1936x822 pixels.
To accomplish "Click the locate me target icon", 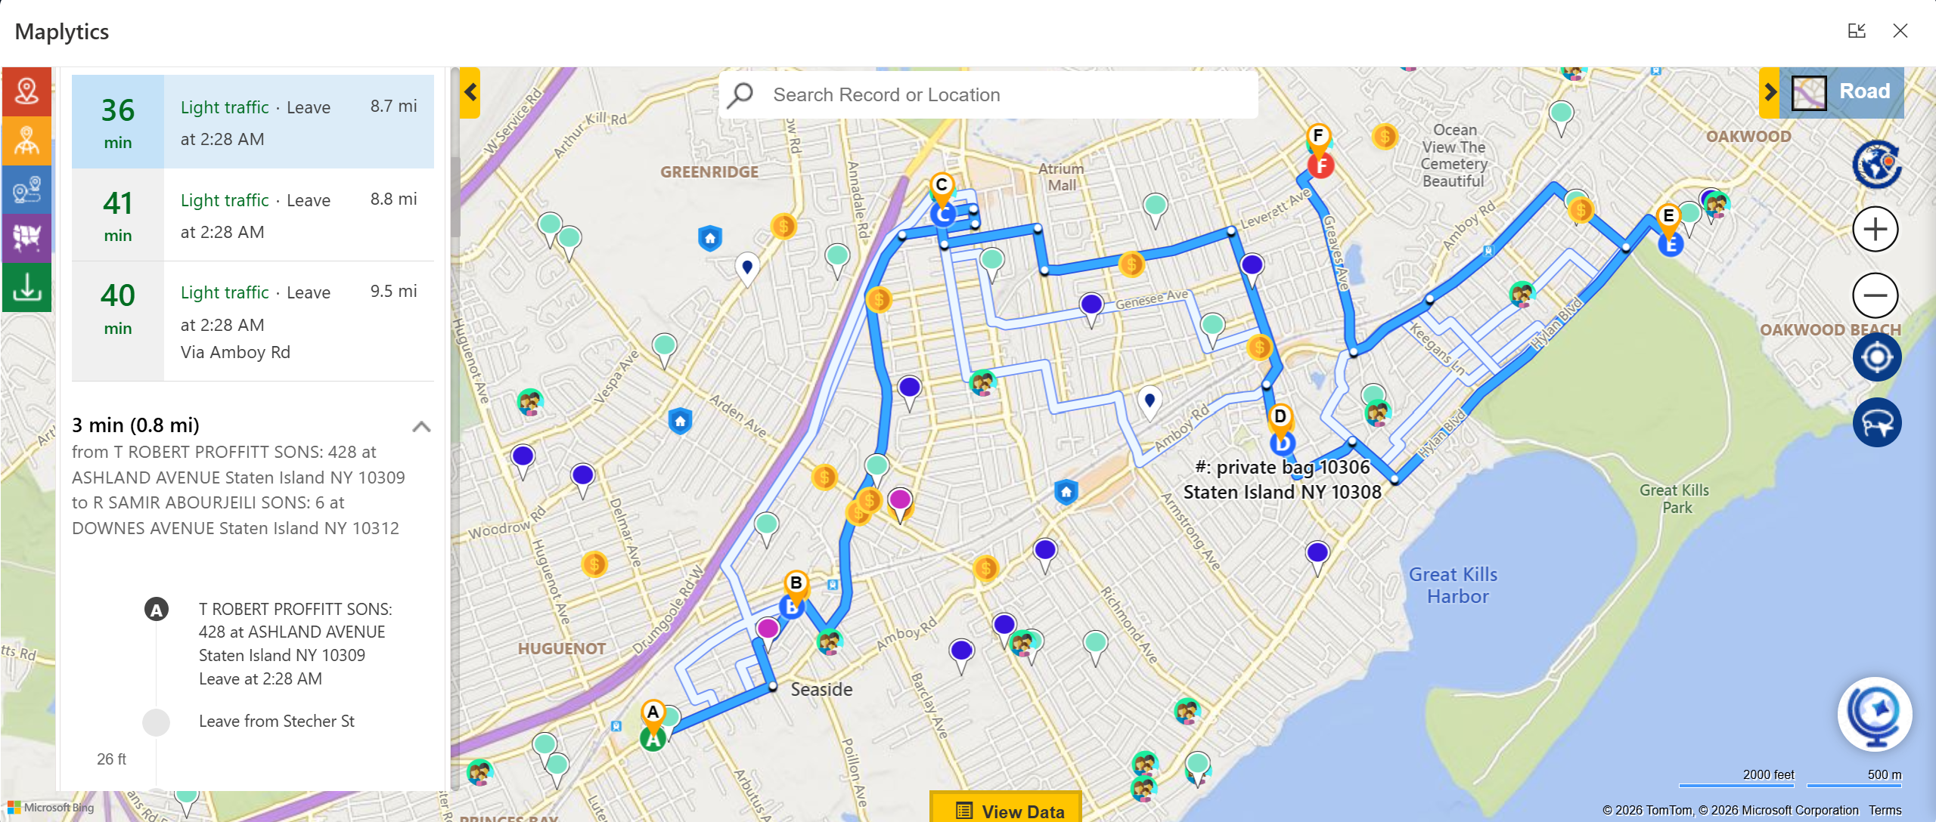I will click(x=1876, y=357).
